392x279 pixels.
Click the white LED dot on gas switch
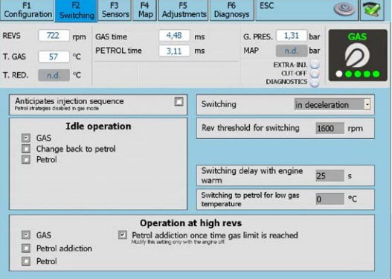[x=339, y=74]
